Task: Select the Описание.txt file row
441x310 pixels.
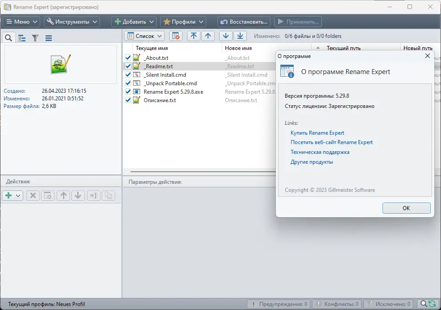Action: (x=200, y=100)
